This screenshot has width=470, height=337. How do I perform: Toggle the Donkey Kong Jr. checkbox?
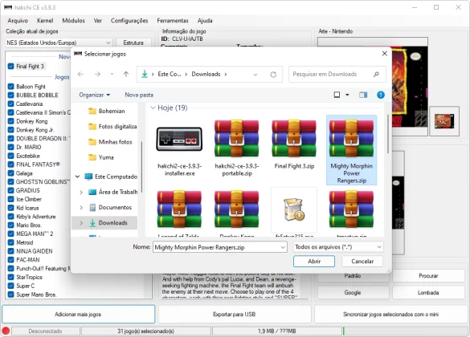click(10, 130)
